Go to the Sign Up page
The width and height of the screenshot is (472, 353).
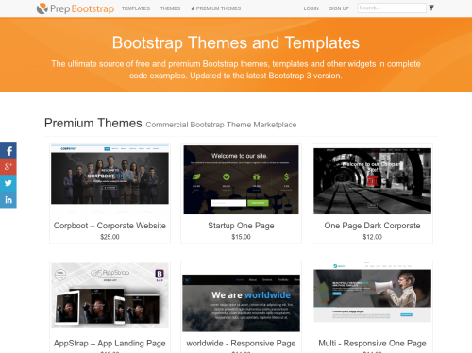coord(339,8)
